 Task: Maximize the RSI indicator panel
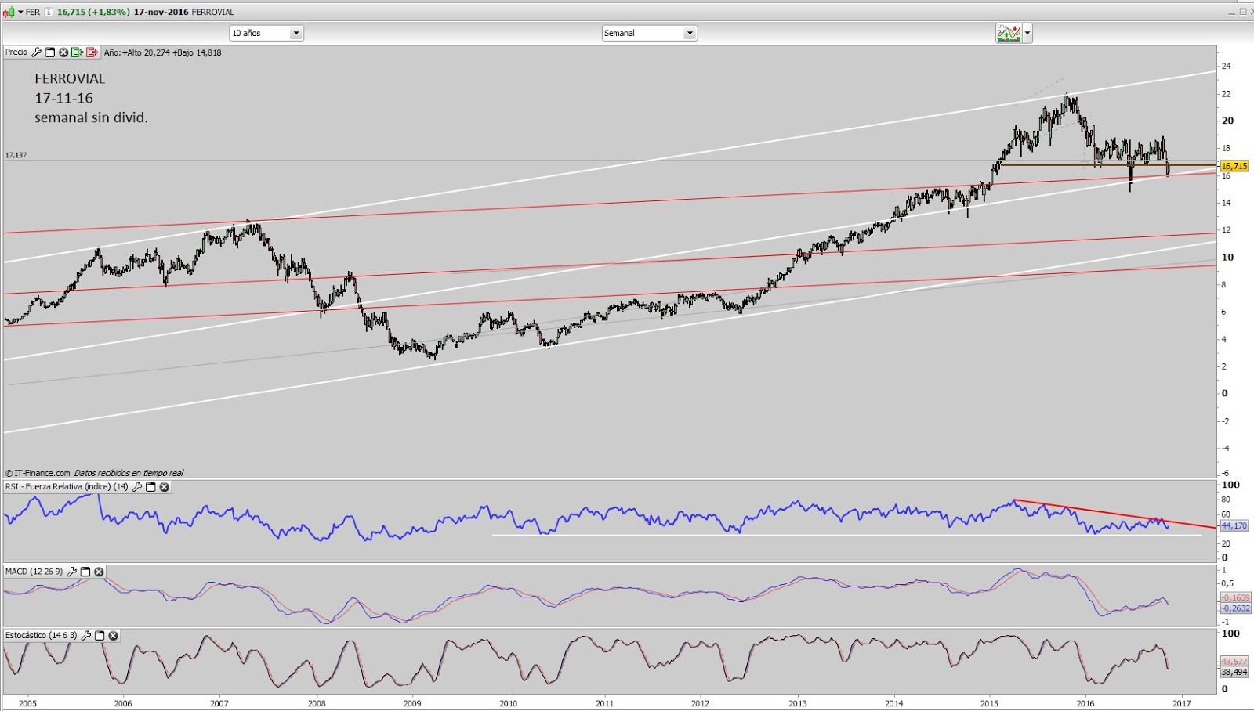pos(151,487)
